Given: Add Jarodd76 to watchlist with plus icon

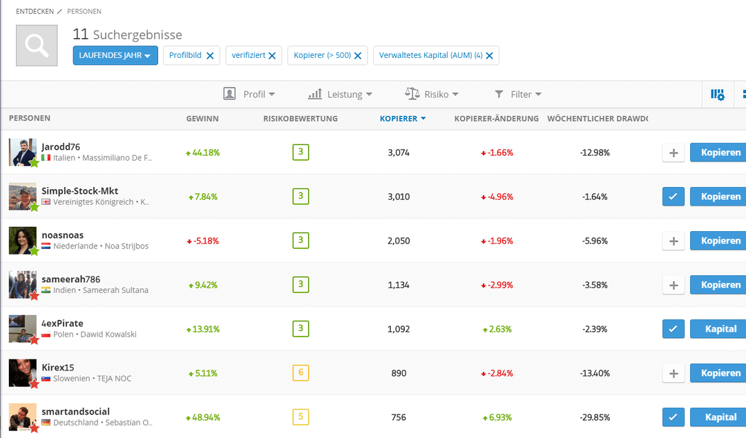Looking at the screenshot, I should [x=673, y=152].
